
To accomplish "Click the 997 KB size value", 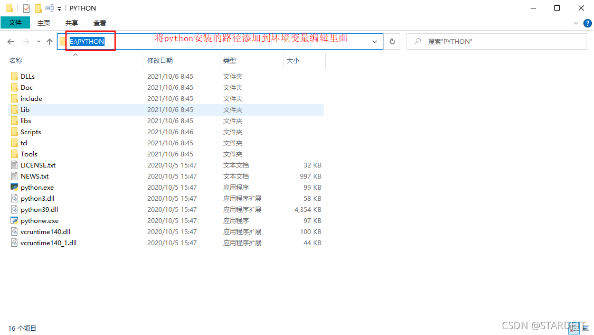I will [310, 176].
